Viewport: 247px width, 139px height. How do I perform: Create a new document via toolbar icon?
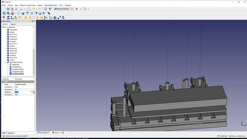click(x=4, y=9)
